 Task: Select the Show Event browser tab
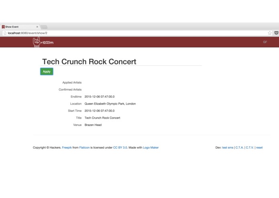[20, 27]
